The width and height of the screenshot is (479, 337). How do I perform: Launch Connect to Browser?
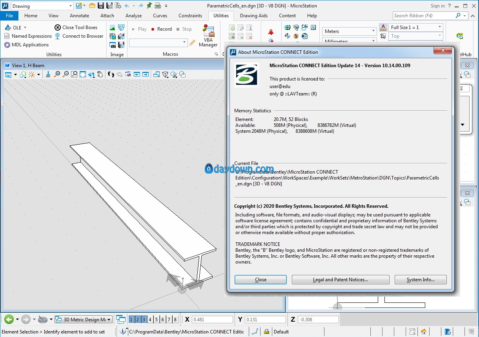[x=79, y=36]
